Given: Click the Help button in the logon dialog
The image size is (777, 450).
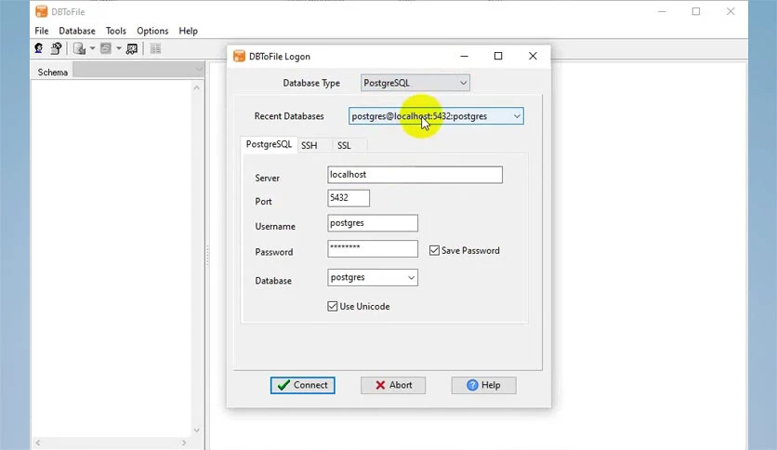Looking at the screenshot, I should (483, 385).
